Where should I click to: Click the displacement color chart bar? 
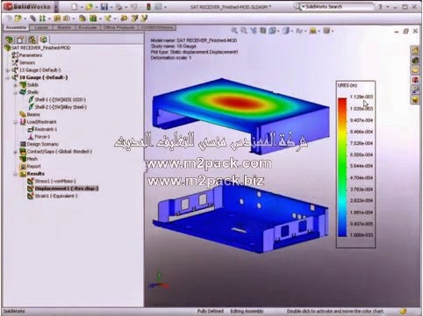(x=342, y=167)
